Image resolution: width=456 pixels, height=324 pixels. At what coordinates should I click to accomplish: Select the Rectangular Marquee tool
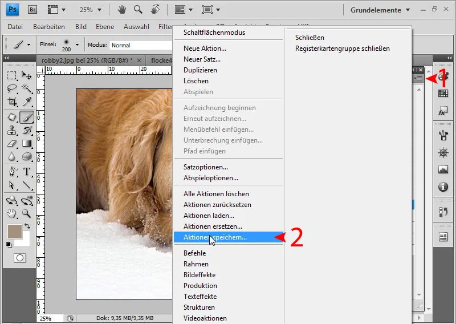point(11,75)
